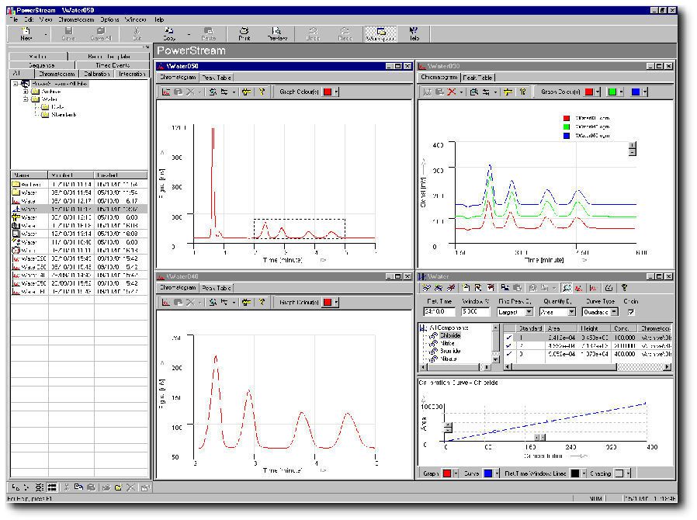Open Print Preview from the toolbar
This screenshot has width=697, height=520.
pos(277,33)
